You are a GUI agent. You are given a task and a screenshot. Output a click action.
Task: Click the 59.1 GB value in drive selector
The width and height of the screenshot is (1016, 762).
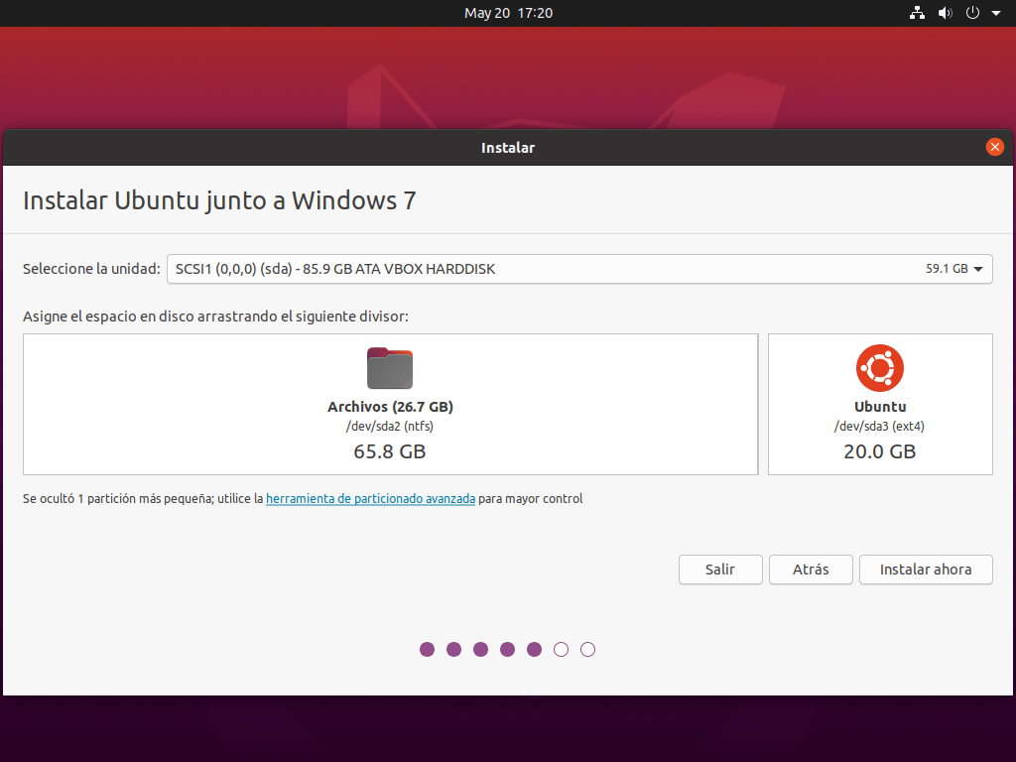click(x=947, y=269)
